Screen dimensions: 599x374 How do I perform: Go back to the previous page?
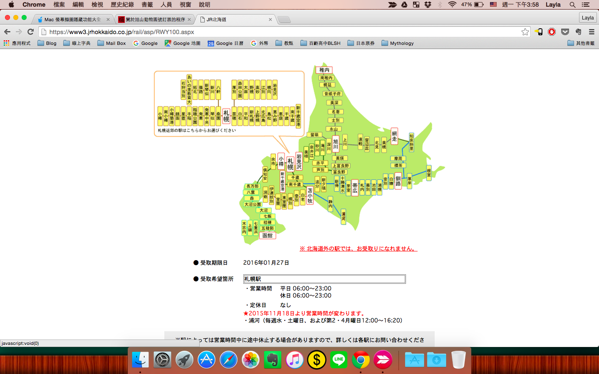(7, 32)
